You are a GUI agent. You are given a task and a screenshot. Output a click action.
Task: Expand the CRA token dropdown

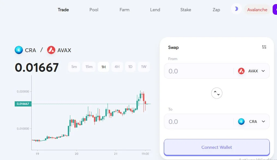263,122
